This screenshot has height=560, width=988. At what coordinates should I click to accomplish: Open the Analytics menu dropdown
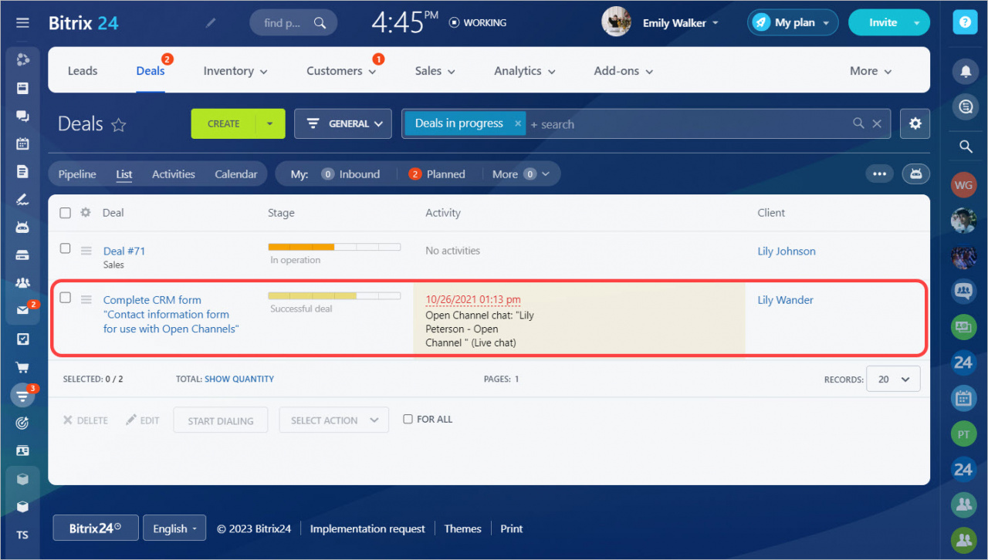(525, 71)
